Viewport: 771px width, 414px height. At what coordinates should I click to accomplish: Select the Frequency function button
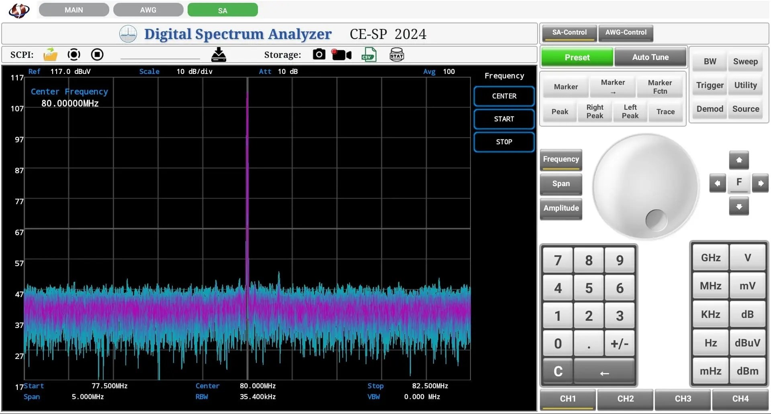tap(561, 160)
